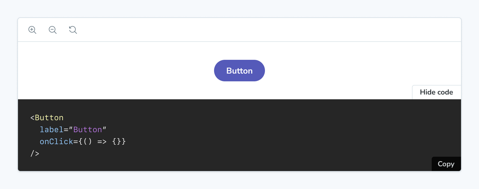The image size is (479, 189).
Task: Click the purple "Button" string value
Action: (88, 129)
